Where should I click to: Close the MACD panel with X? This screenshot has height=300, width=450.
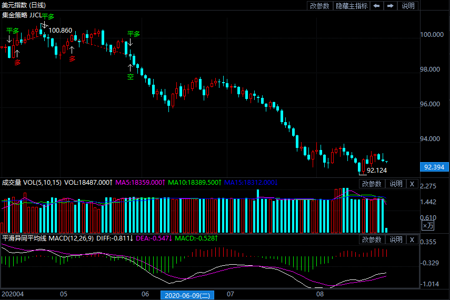(412, 239)
